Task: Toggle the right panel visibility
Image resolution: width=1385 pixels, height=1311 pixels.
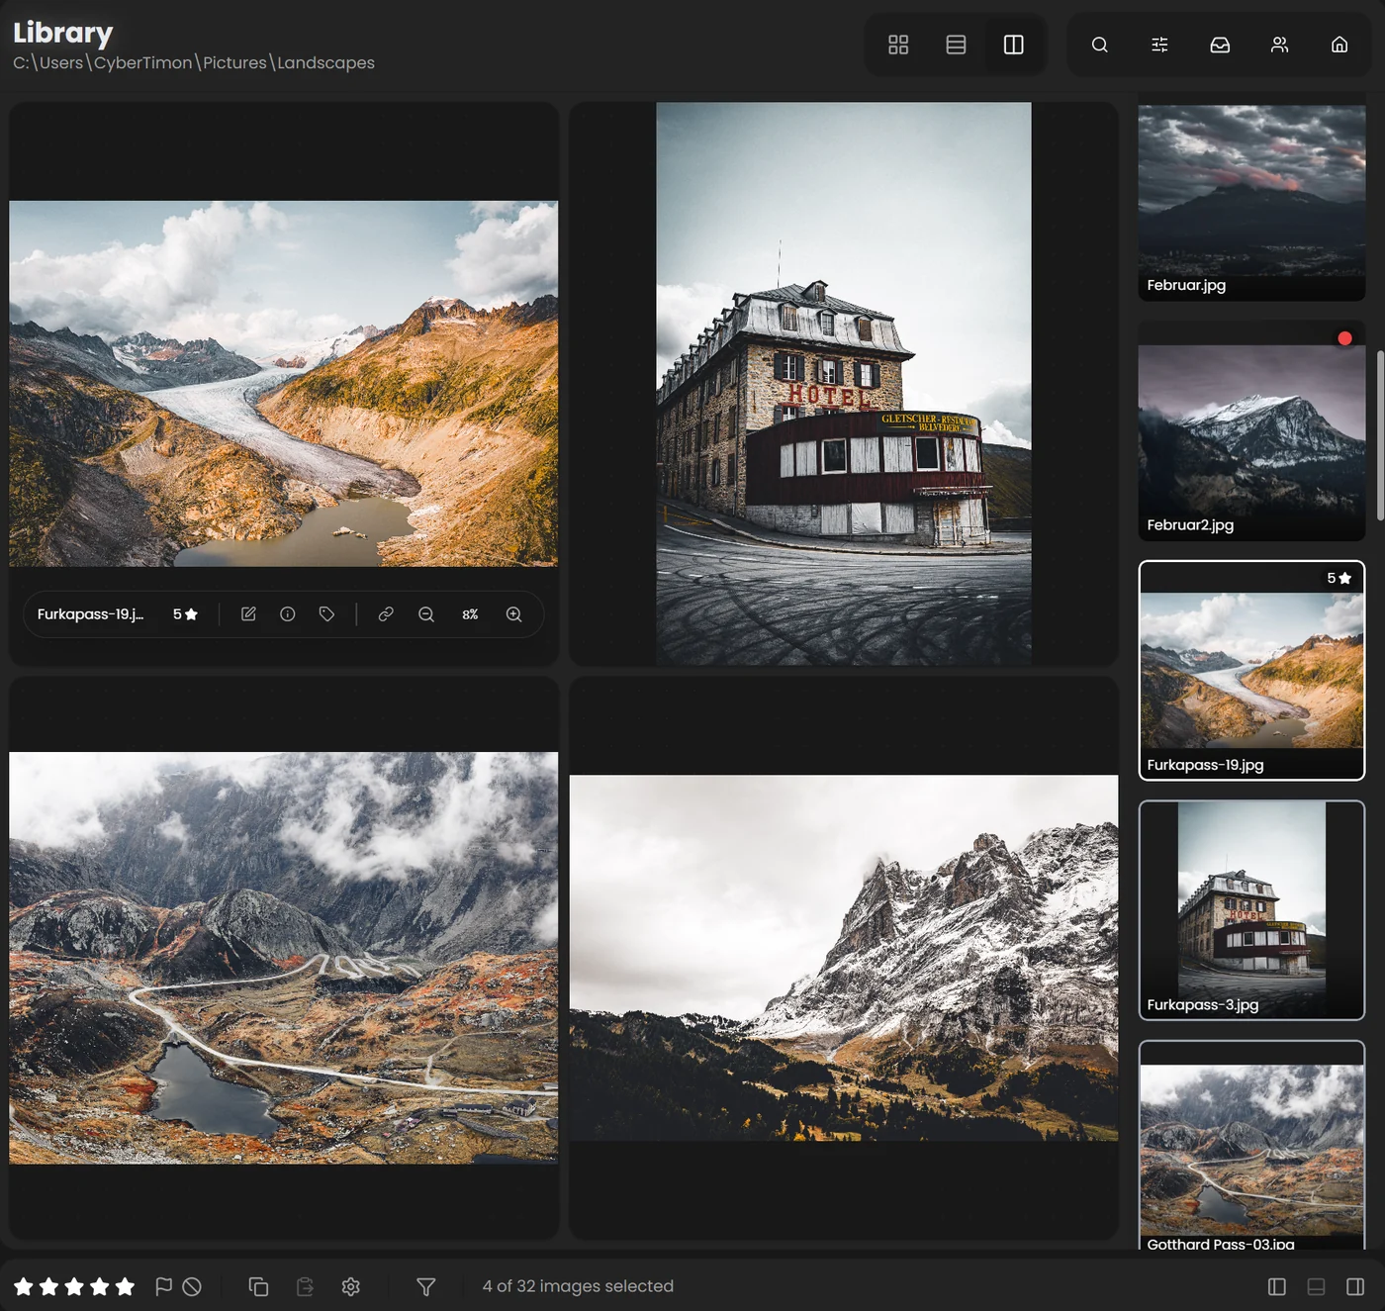Action: 1355,1286
